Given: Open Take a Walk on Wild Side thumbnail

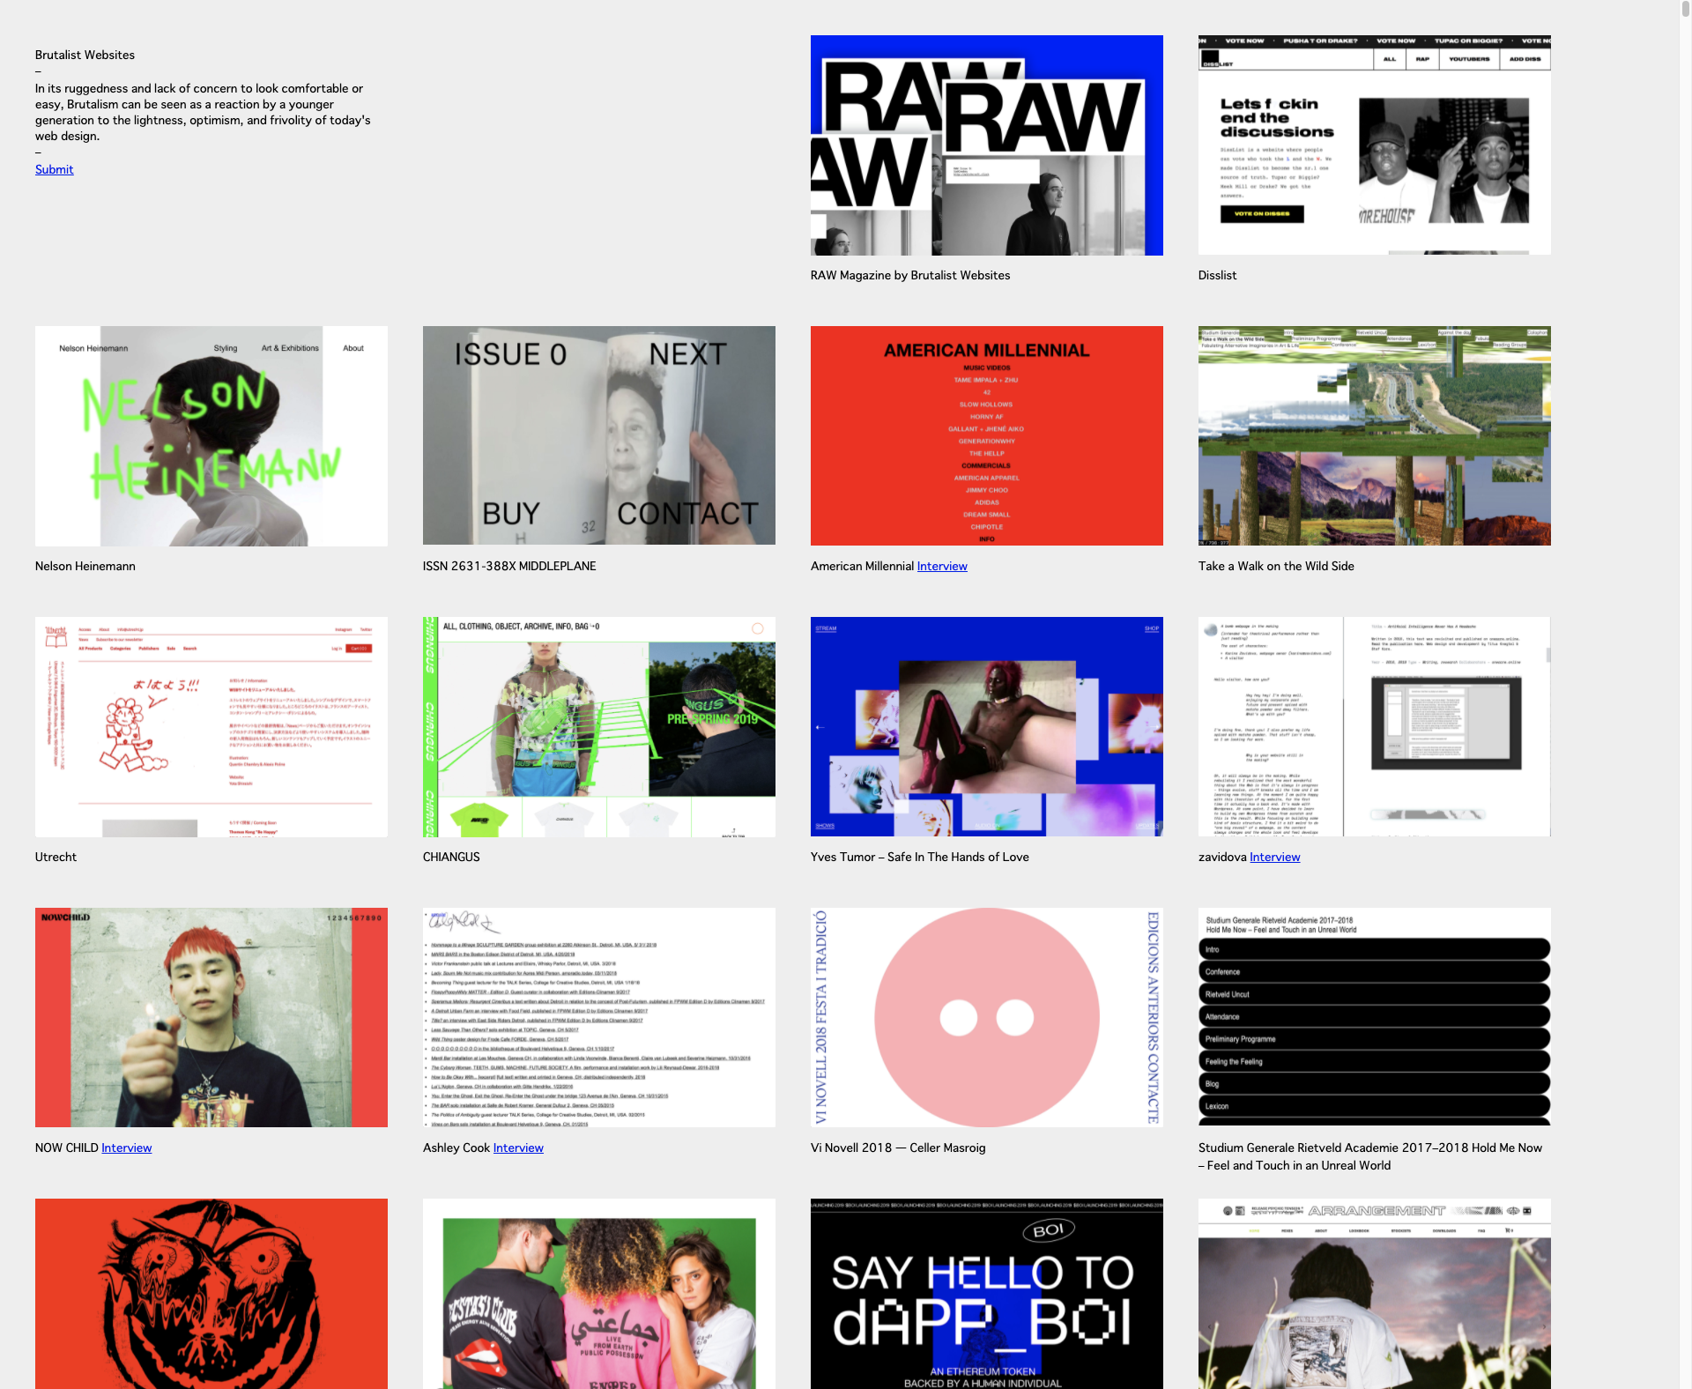Looking at the screenshot, I should tap(1374, 436).
